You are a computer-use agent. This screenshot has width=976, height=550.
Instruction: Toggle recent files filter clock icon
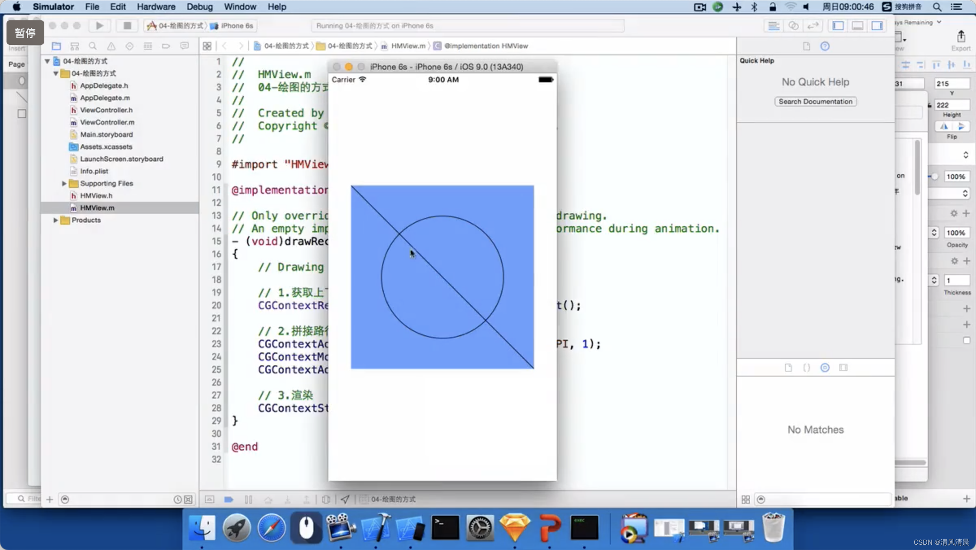click(x=177, y=500)
